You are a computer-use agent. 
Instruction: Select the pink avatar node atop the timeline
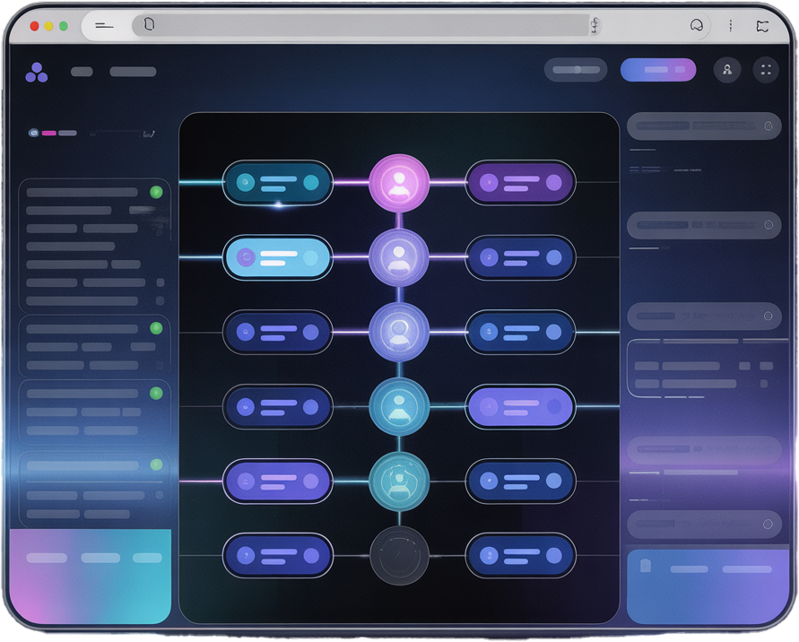[399, 183]
